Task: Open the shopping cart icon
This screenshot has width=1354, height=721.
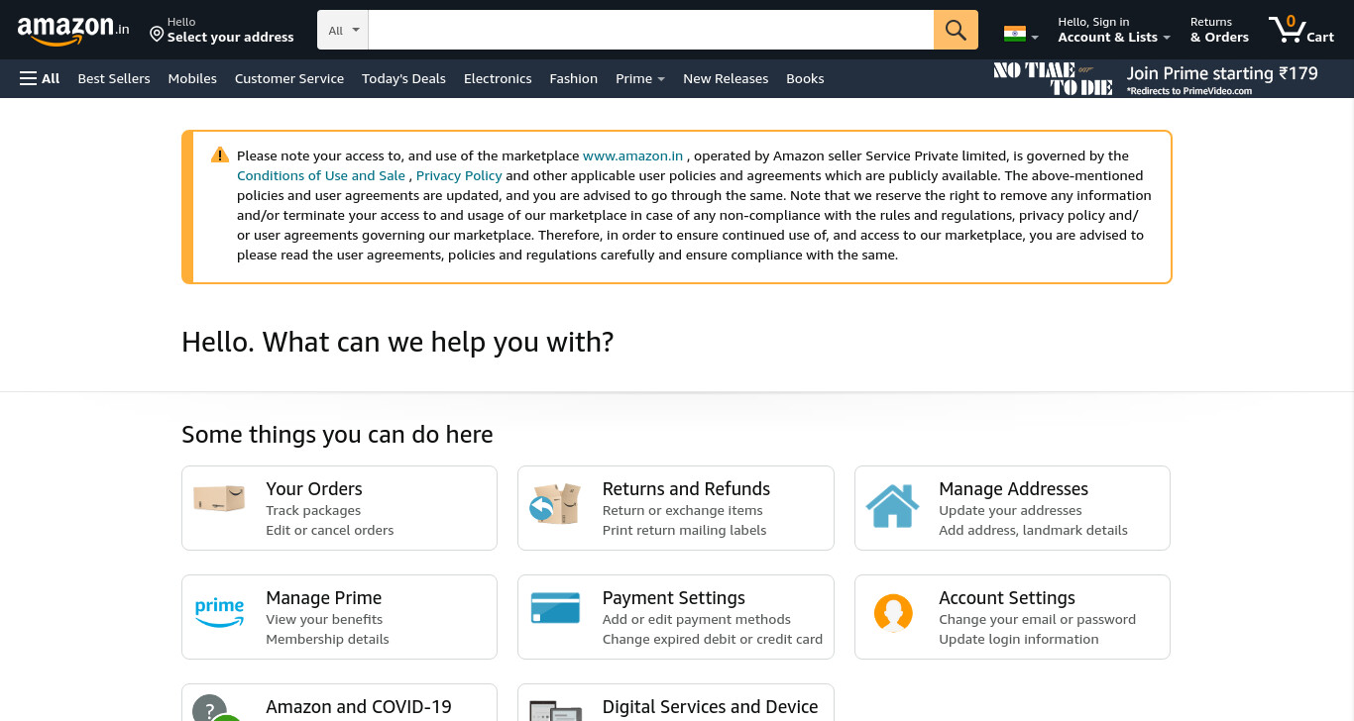Action: [1288, 29]
